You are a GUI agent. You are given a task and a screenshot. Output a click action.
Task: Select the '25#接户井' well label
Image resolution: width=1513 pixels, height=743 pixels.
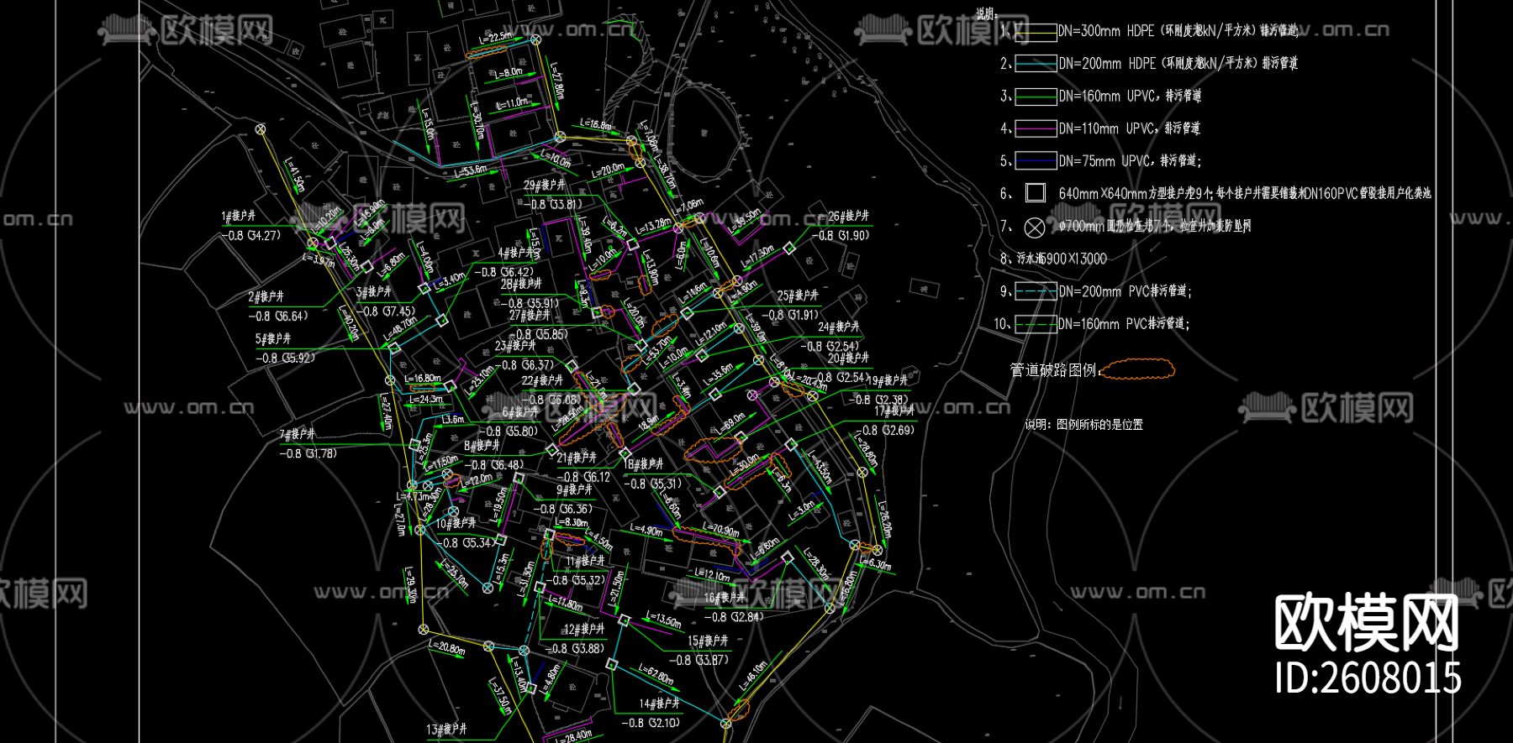[x=798, y=296]
